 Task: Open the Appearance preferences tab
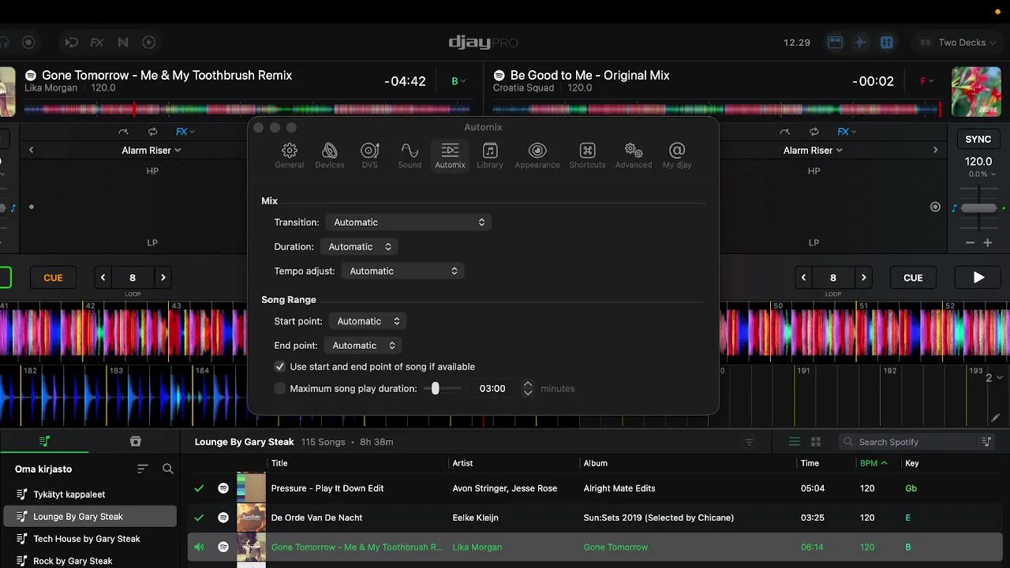[537, 155]
